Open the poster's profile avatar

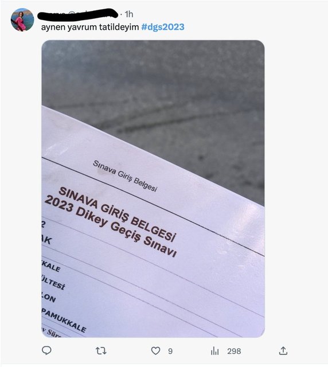(x=22, y=19)
